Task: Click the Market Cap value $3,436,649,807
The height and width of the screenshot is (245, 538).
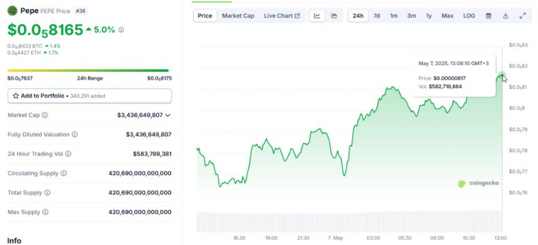Action: [x=140, y=115]
